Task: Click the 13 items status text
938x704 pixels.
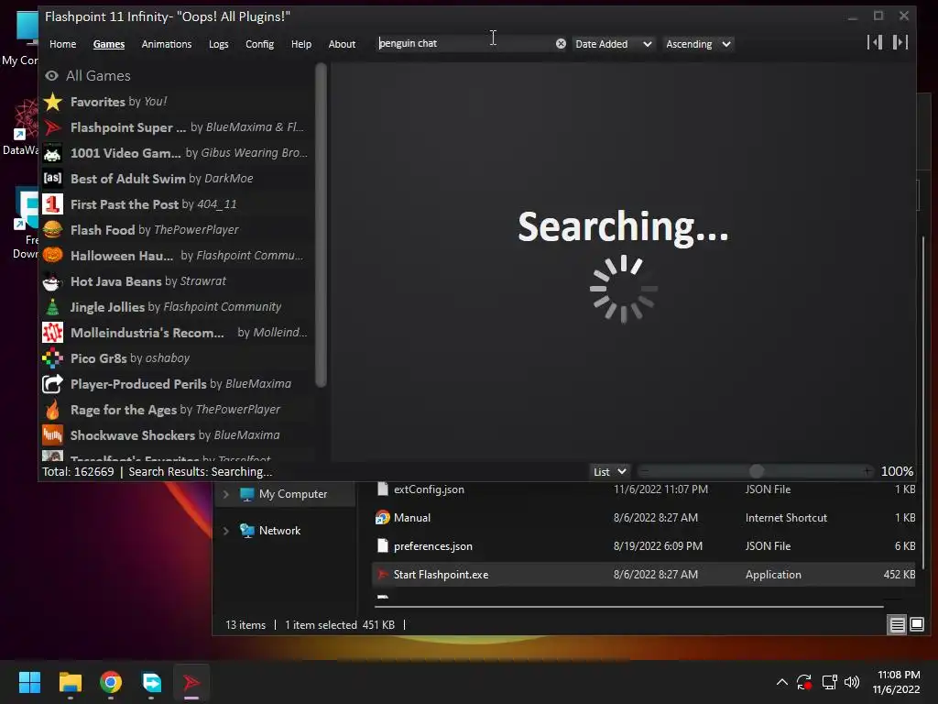Action: (245, 625)
